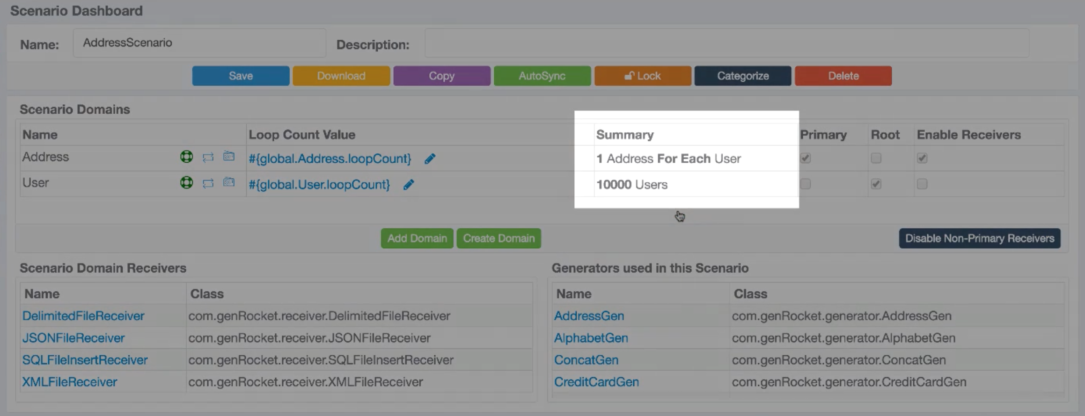Click the Description input field
Screen dimensions: 1085x416
click(727, 43)
